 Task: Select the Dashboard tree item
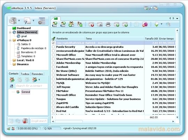[x=24, y=28]
